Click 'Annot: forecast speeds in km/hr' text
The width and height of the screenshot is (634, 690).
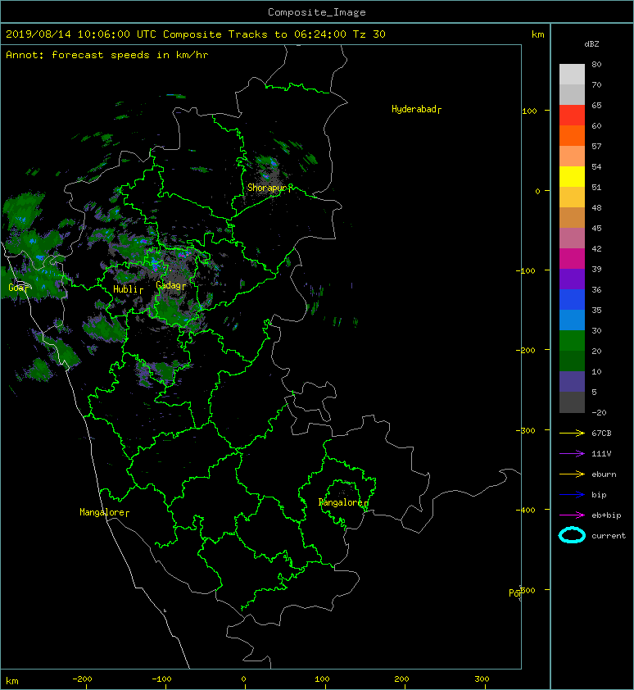click(x=107, y=55)
